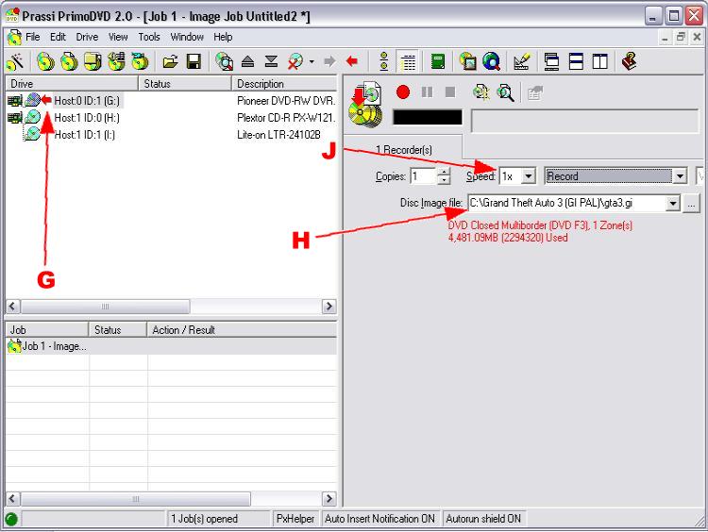Viewport: 708px width, 532px height.
Task: Launch the job wizard wand icon
Action: (15, 61)
